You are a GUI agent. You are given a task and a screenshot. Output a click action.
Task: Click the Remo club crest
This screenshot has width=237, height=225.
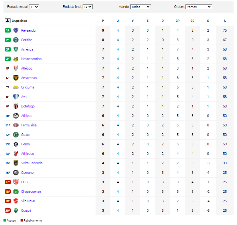click(x=16, y=144)
